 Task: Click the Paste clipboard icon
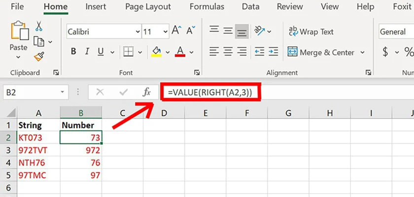[20, 31]
